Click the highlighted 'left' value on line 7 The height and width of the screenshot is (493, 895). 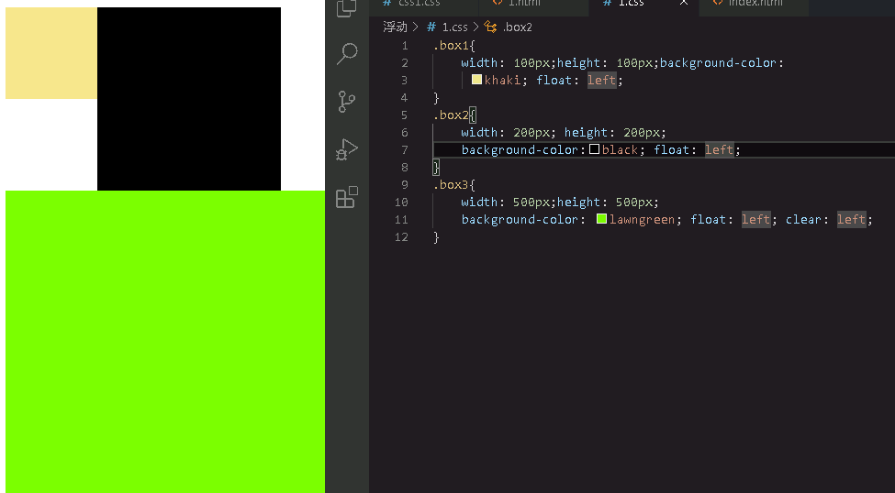[719, 149]
